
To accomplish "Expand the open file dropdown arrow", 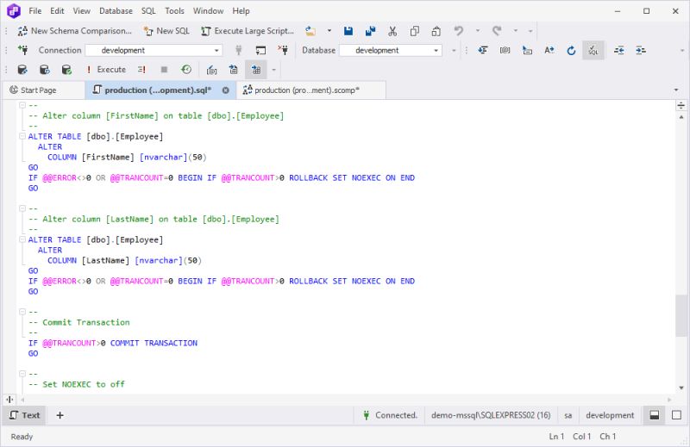I will click(329, 31).
